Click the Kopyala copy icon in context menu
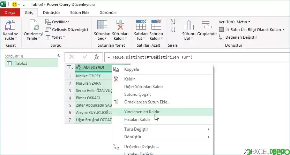 tap(116, 69)
